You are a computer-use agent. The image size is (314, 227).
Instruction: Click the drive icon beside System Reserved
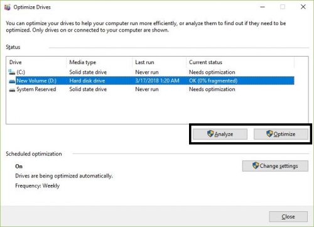(12, 90)
